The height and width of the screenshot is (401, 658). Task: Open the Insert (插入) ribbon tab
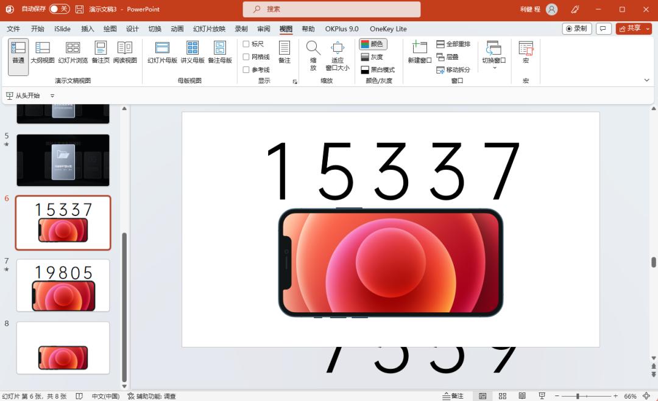pos(88,29)
